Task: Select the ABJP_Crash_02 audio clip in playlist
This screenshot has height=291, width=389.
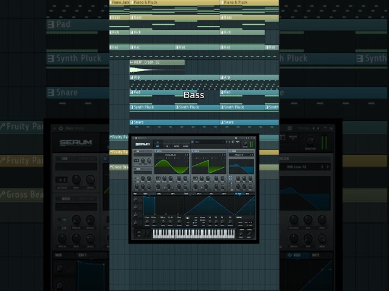Action: tap(157, 67)
